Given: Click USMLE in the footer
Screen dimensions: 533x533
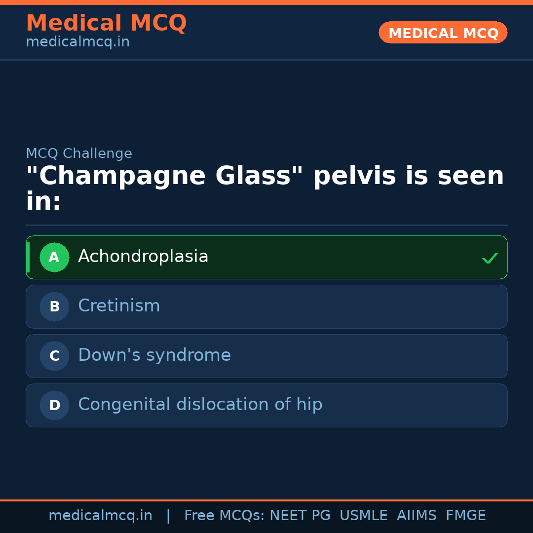Looking at the screenshot, I should (x=363, y=516).
